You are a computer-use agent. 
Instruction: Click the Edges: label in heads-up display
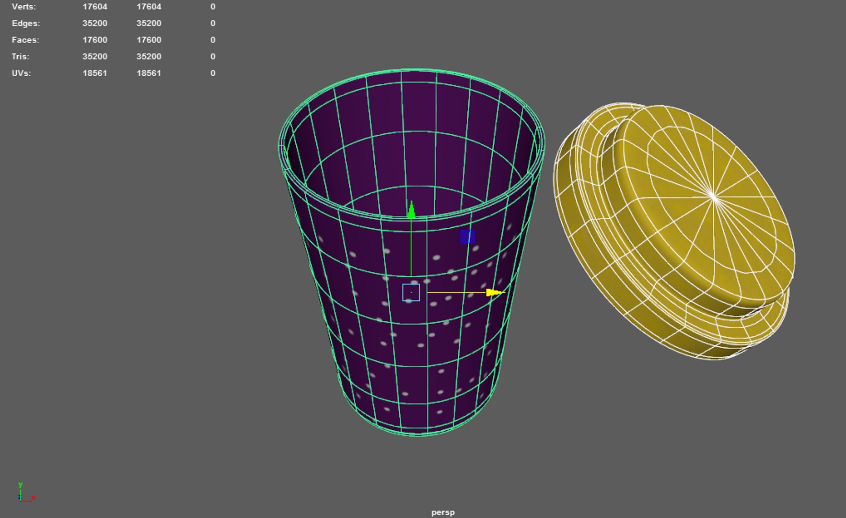tap(26, 23)
